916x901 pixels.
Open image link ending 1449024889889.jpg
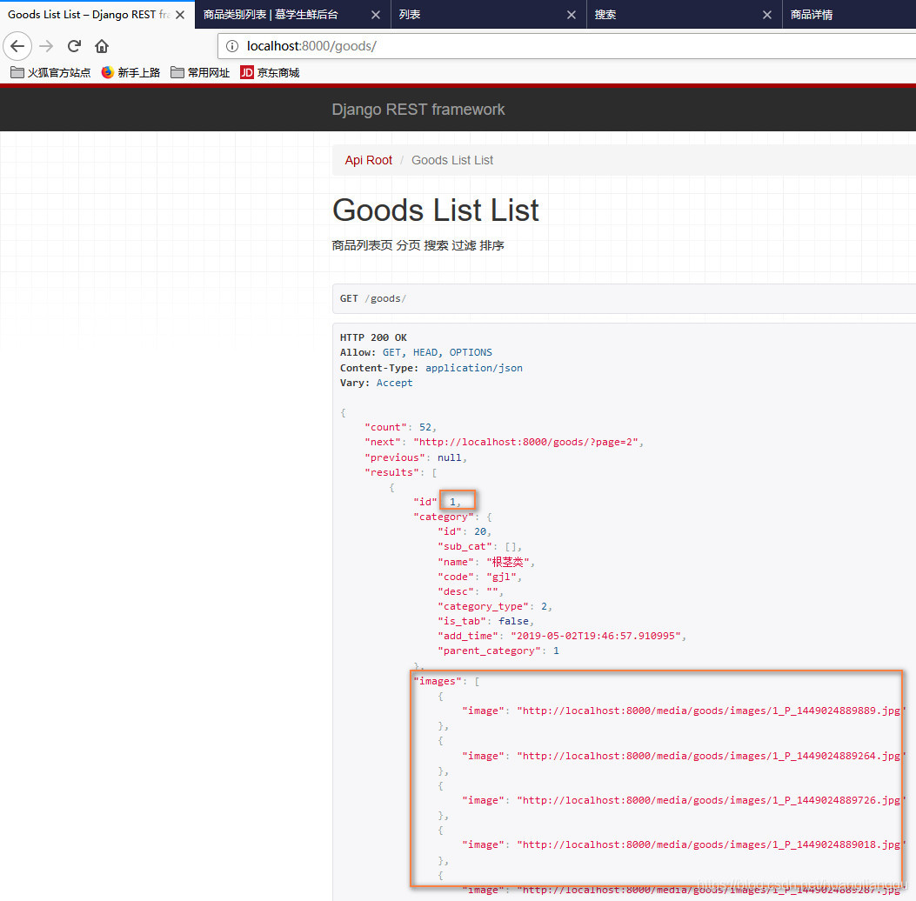pos(711,711)
